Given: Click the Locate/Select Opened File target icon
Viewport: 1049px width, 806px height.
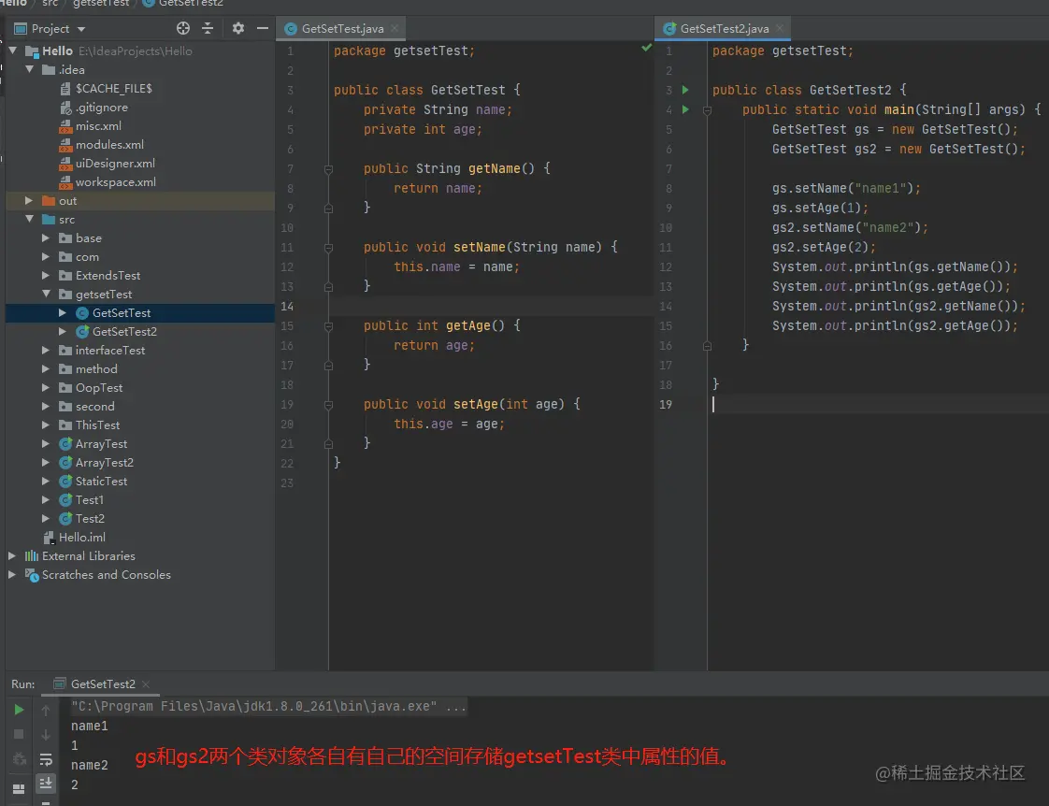Looking at the screenshot, I should click(x=182, y=28).
